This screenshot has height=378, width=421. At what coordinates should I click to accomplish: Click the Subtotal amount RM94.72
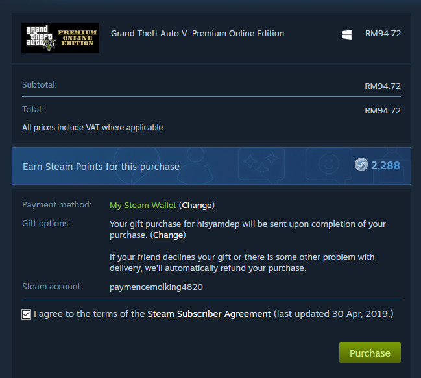(x=383, y=86)
